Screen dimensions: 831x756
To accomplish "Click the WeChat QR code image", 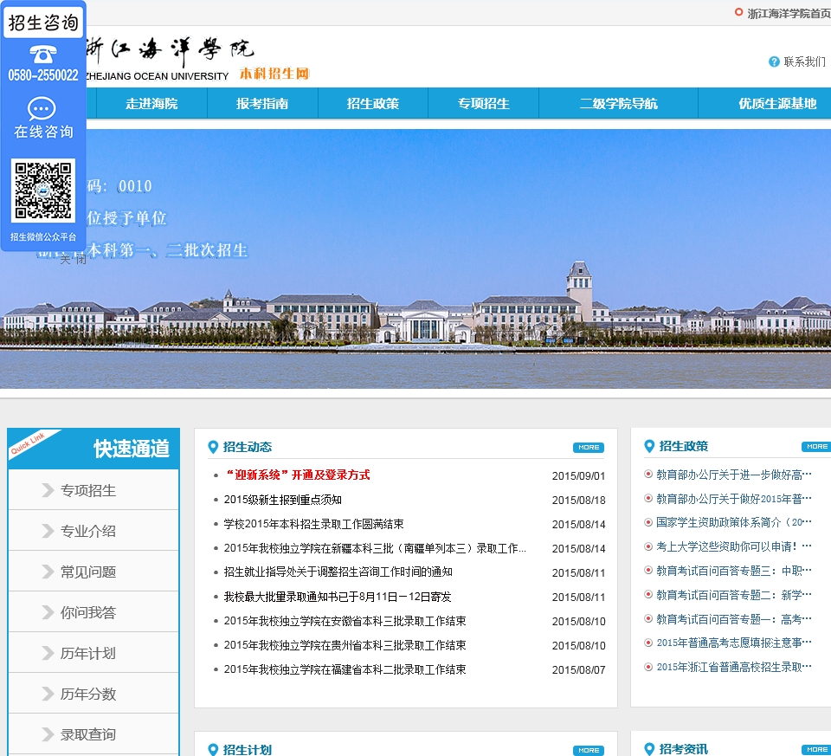I will point(42,190).
